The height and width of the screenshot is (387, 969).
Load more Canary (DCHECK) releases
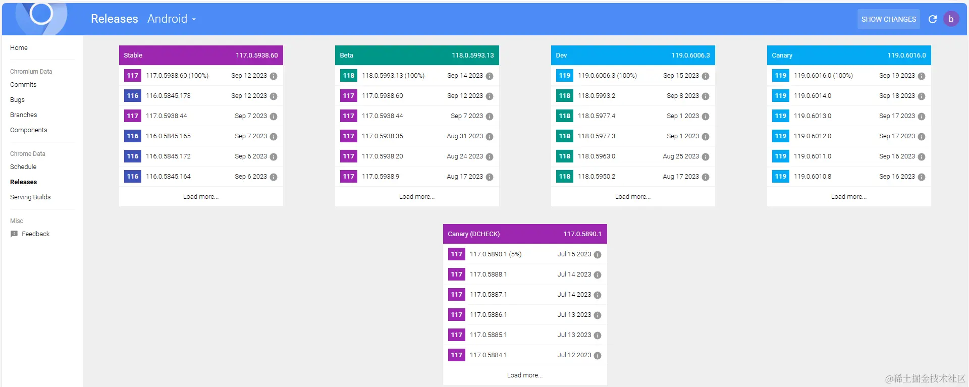coord(525,375)
